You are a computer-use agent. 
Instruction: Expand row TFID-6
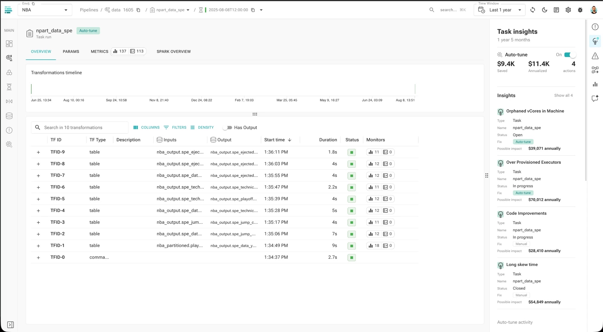[38, 187]
